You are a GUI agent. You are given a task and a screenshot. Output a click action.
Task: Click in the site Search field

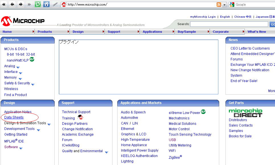click(229, 24)
